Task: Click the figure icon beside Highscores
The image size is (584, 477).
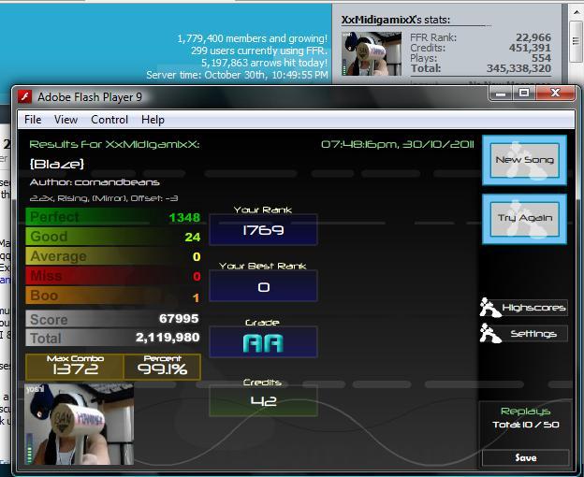Action: tap(489, 308)
